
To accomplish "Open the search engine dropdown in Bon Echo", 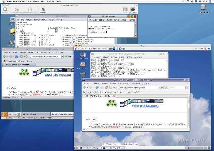I will click(167, 88).
